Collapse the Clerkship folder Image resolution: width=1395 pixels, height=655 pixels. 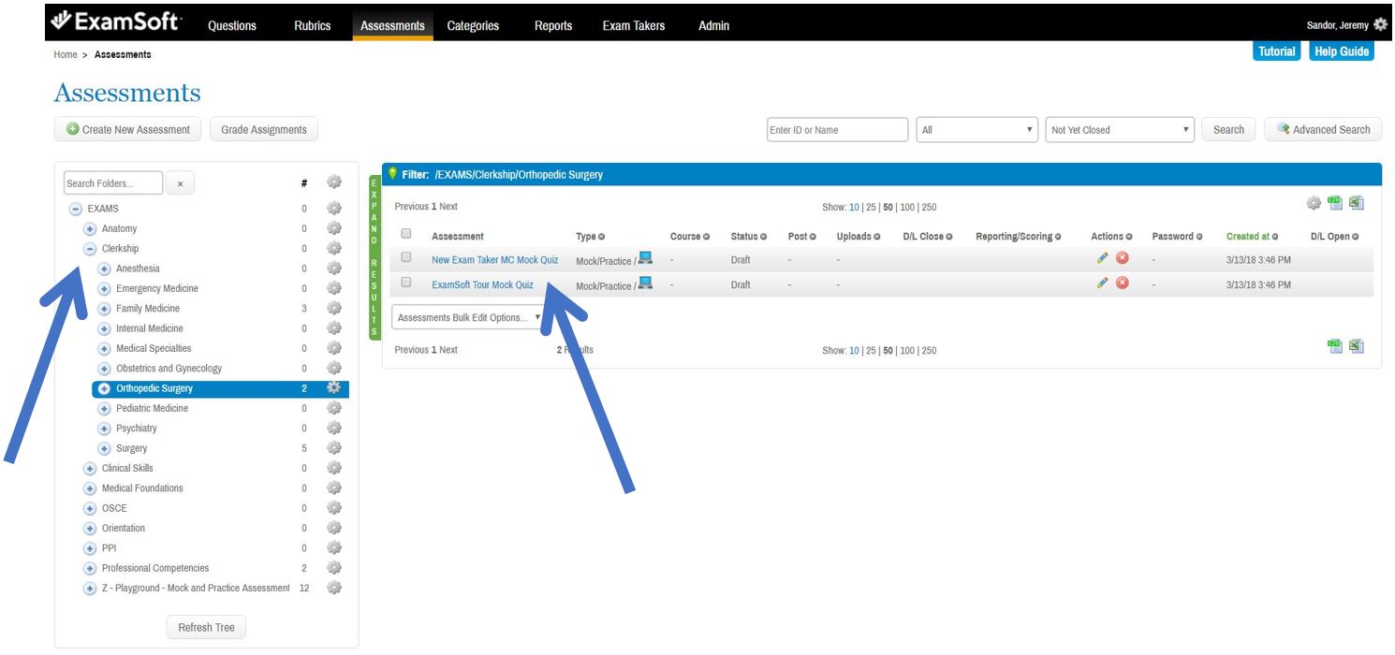click(x=90, y=249)
